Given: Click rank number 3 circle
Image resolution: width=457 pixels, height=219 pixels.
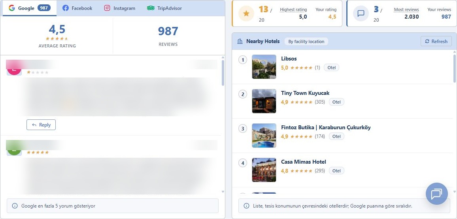Looking at the screenshot, I should tap(243, 128).
